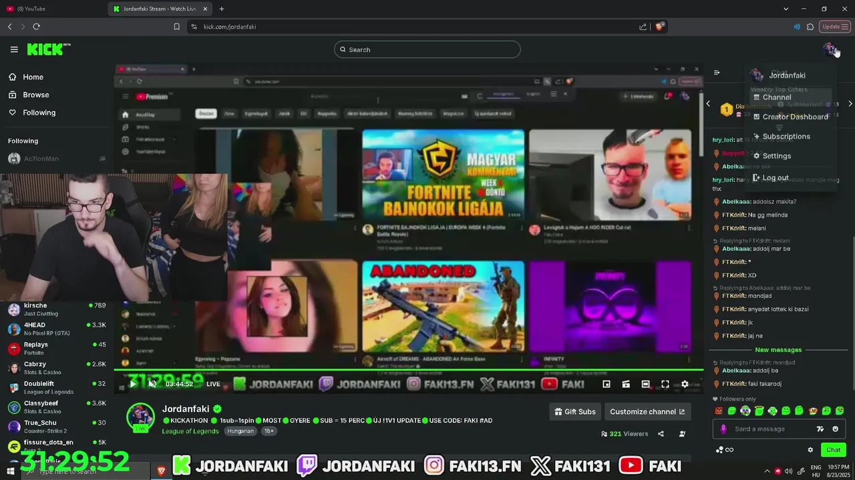Toggle theater mode in the player
The image size is (855, 480).
[645, 384]
